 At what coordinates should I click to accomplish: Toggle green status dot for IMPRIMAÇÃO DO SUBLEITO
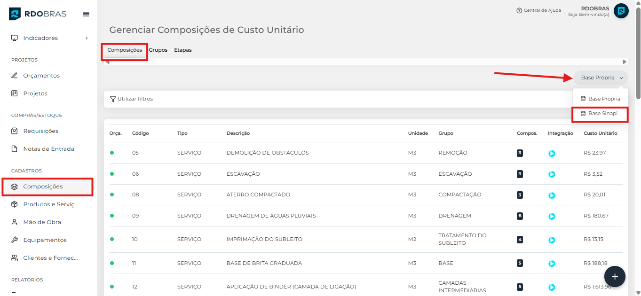click(112, 239)
